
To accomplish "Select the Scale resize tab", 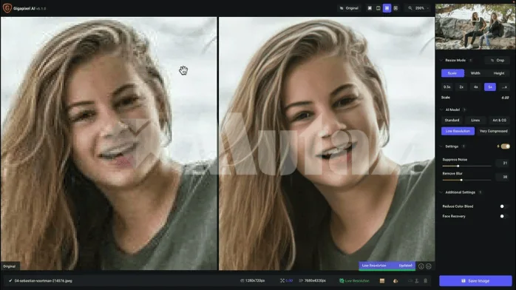I will tap(452, 73).
